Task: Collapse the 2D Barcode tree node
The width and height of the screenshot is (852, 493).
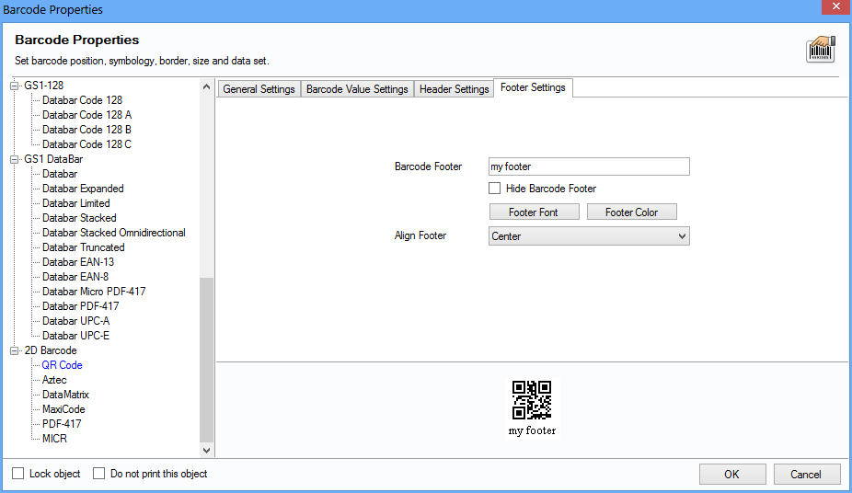Action: click(15, 350)
